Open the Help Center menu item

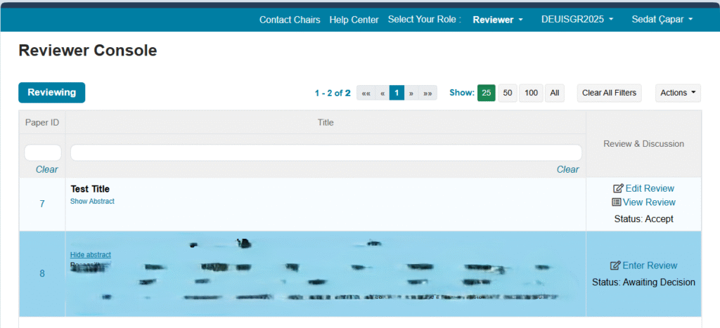pos(354,20)
